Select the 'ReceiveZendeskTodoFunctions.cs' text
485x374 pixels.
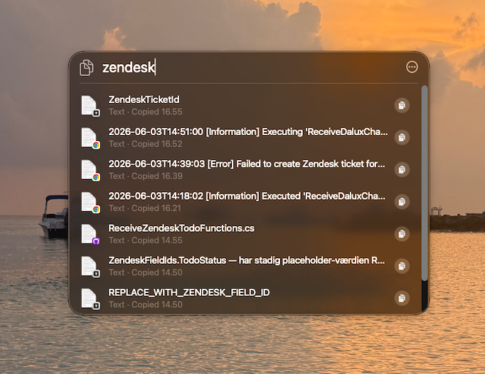(x=181, y=228)
